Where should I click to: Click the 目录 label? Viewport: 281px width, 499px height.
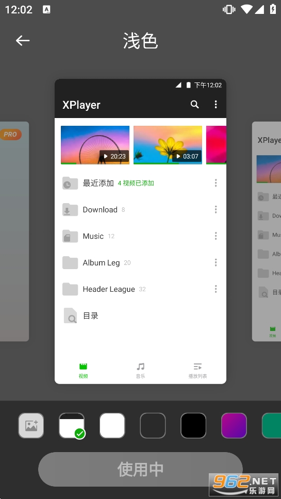tap(91, 315)
